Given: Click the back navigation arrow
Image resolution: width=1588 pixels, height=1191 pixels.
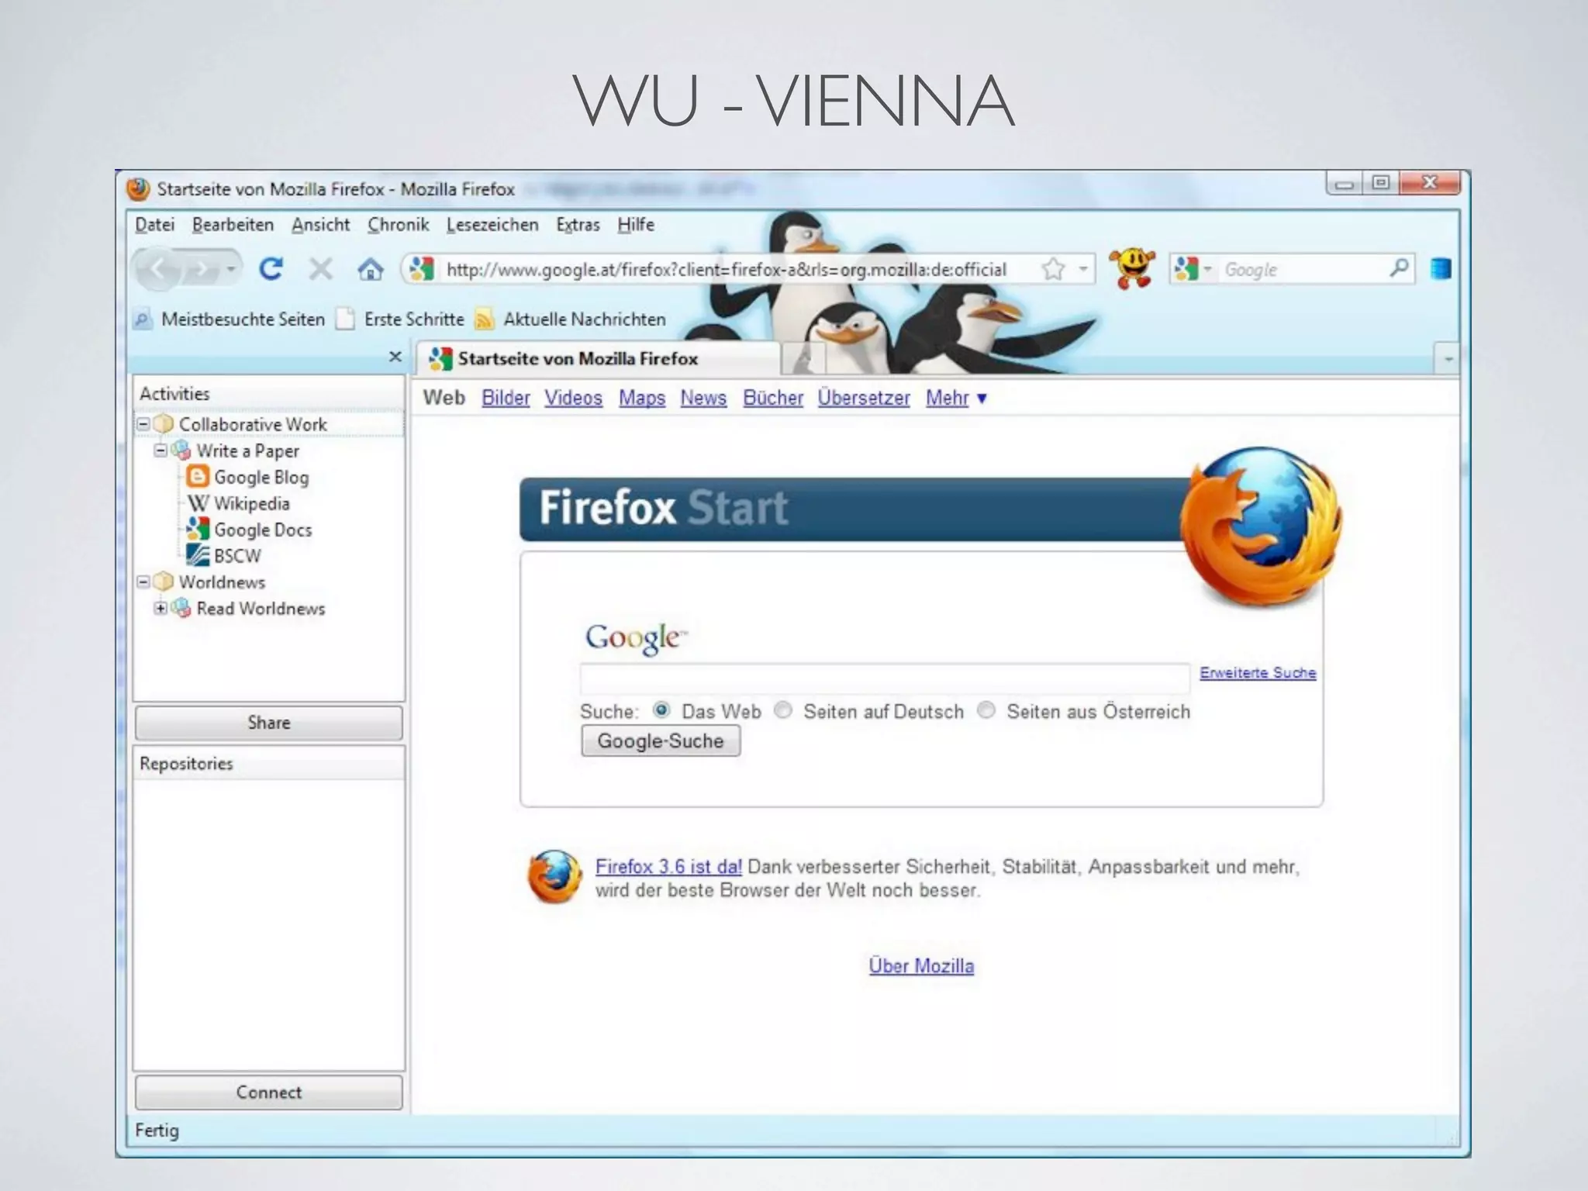Looking at the screenshot, I should pyautogui.click(x=160, y=269).
